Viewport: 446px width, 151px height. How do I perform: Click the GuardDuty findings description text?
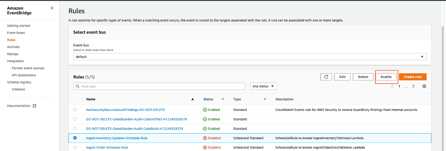(x=346, y=110)
